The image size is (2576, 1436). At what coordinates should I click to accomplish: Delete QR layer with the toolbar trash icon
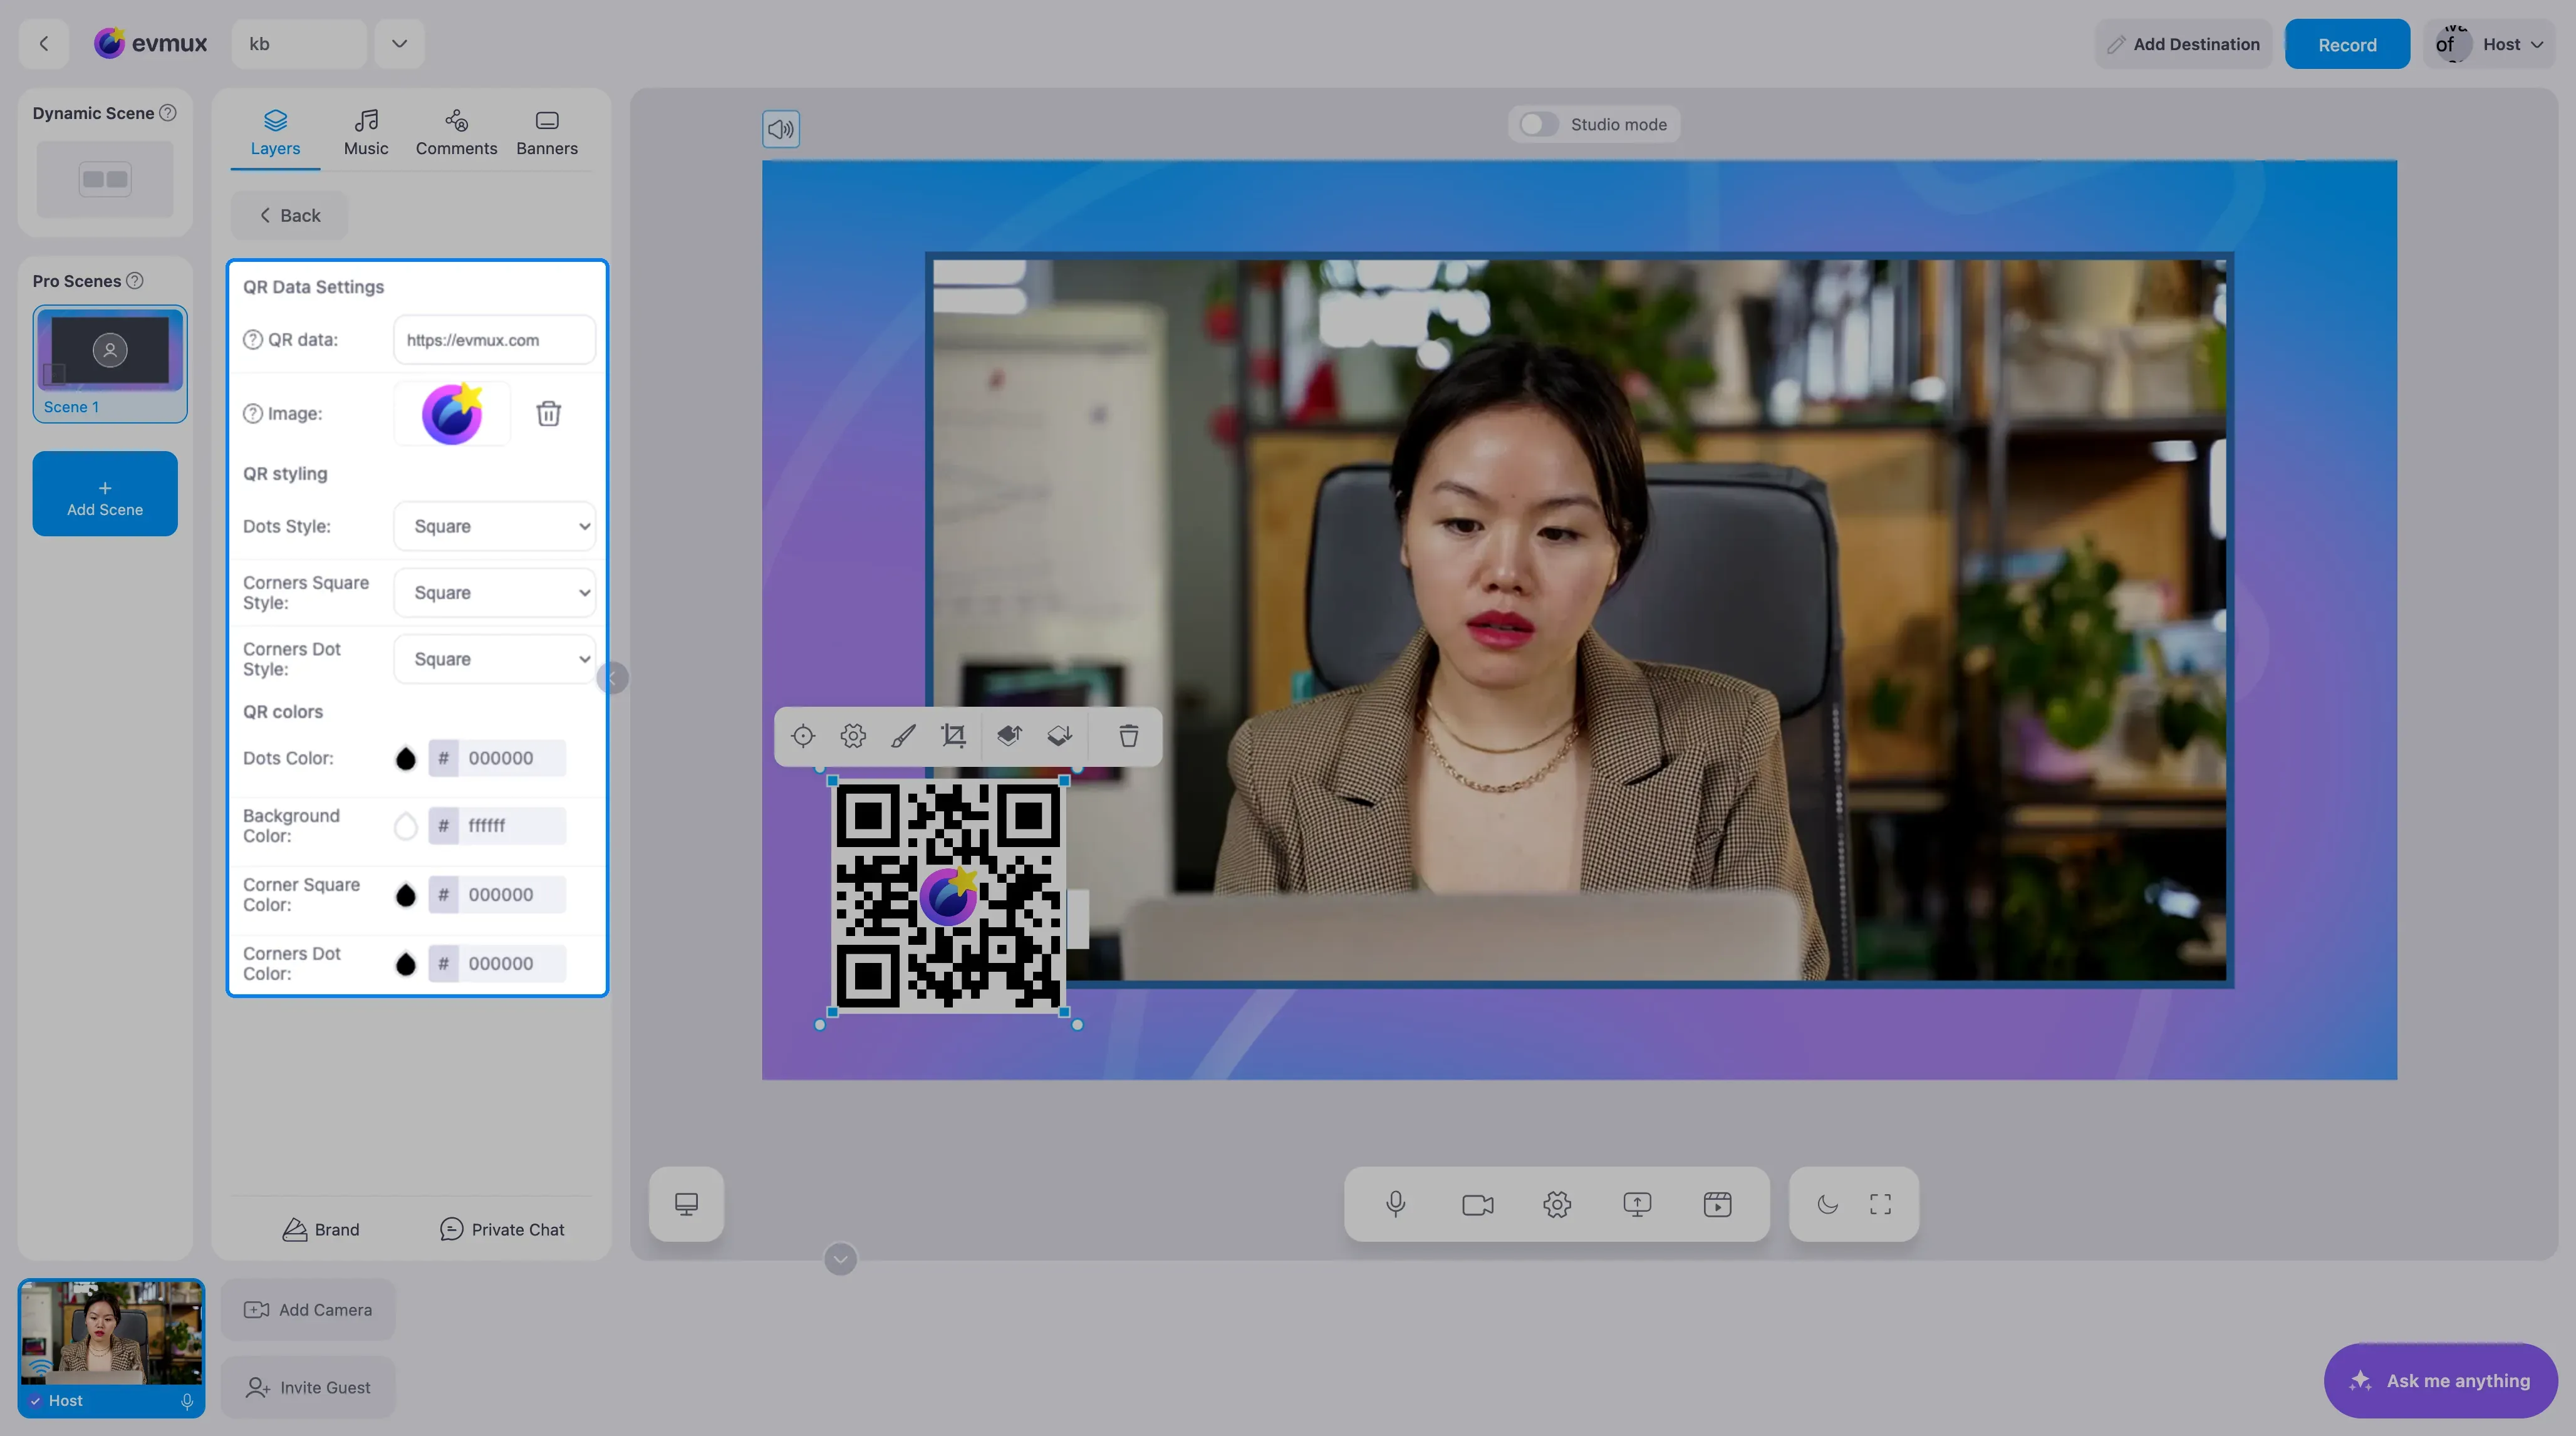click(x=1128, y=737)
